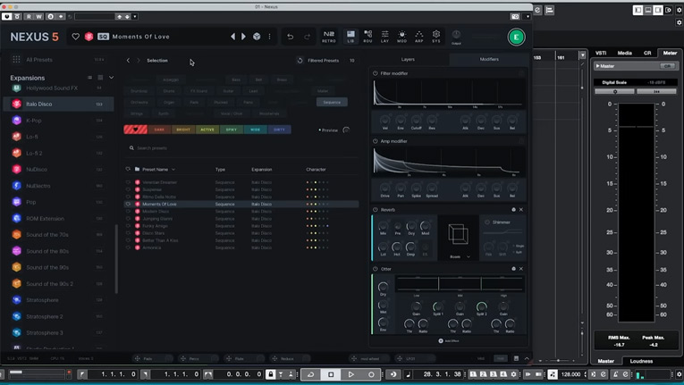Screen dimensions: 684x385
Task: Open Reverb effect settings gear
Action: point(513,210)
